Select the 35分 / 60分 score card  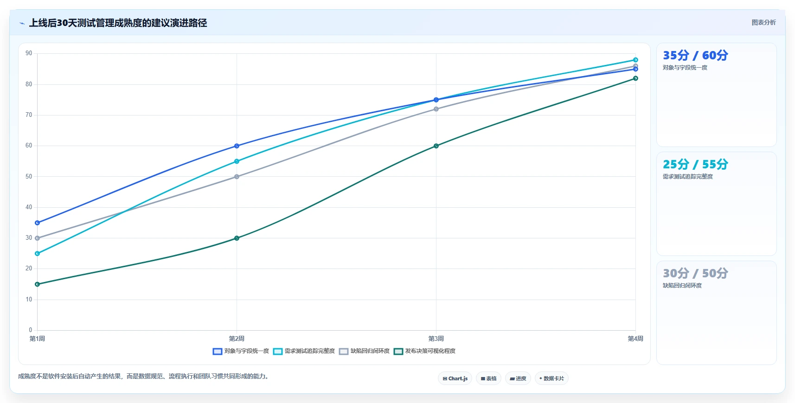pos(717,95)
